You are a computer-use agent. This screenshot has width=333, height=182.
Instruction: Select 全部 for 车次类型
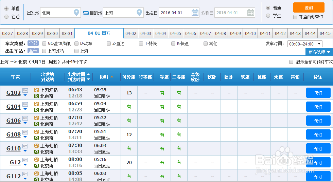click(33, 43)
